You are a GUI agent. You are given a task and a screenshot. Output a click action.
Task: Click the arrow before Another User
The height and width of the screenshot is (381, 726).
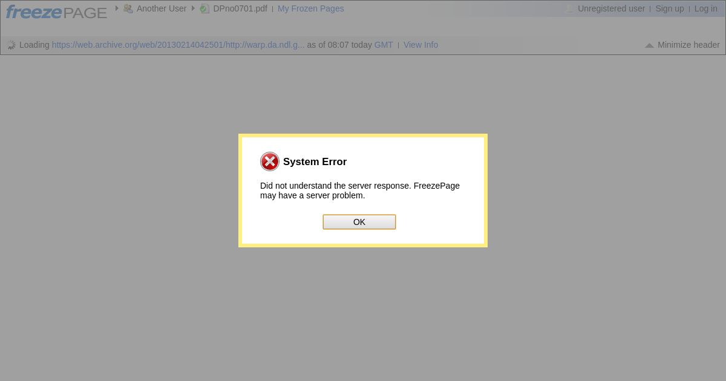click(117, 8)
